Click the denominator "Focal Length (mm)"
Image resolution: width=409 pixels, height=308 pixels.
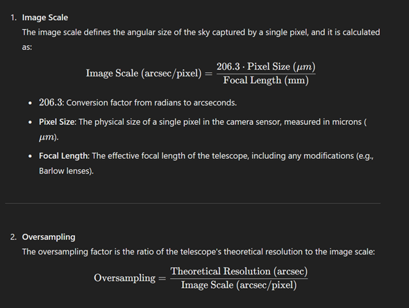pos(266,80)
